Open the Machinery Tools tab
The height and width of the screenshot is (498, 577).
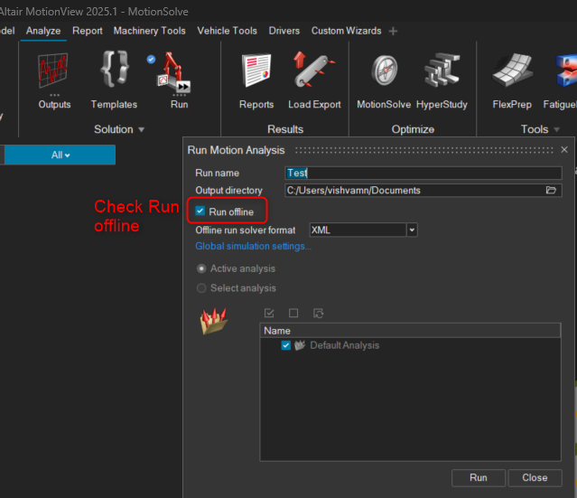[x=149, y=31]
